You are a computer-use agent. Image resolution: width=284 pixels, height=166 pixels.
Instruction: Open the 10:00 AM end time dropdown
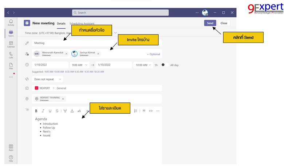143,65
